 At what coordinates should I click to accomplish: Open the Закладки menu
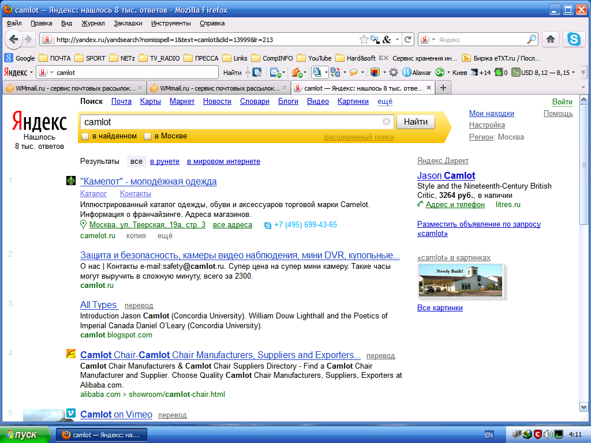[x=128, y=23]
